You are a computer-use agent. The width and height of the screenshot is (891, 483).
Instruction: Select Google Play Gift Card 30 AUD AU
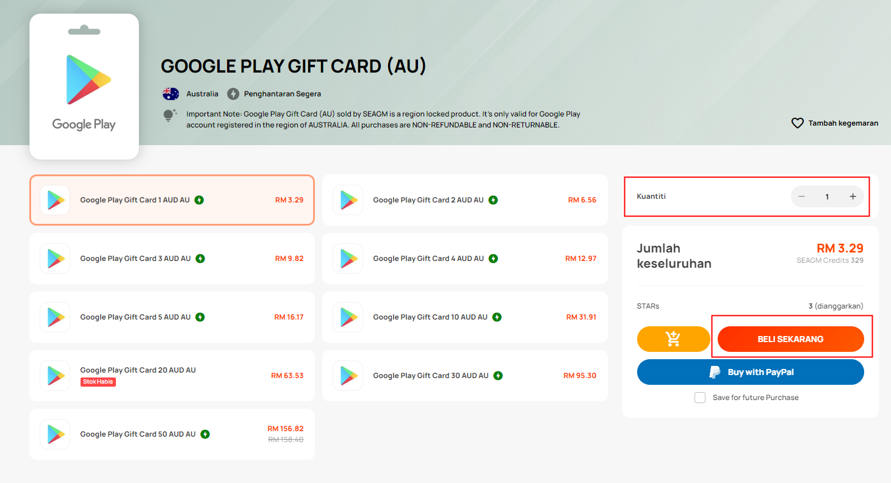click(465, 376)
